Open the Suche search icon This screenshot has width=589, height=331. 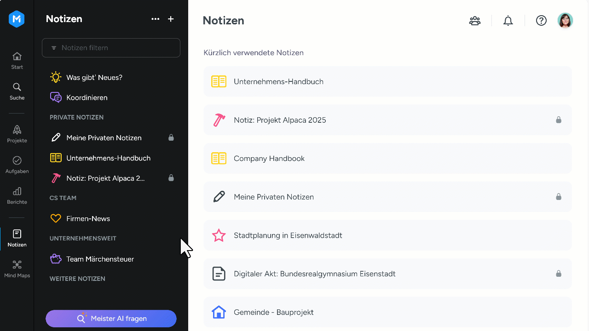[17, 87]
